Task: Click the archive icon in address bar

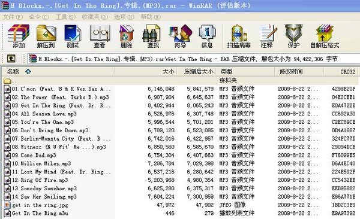Action: point(33,59)
